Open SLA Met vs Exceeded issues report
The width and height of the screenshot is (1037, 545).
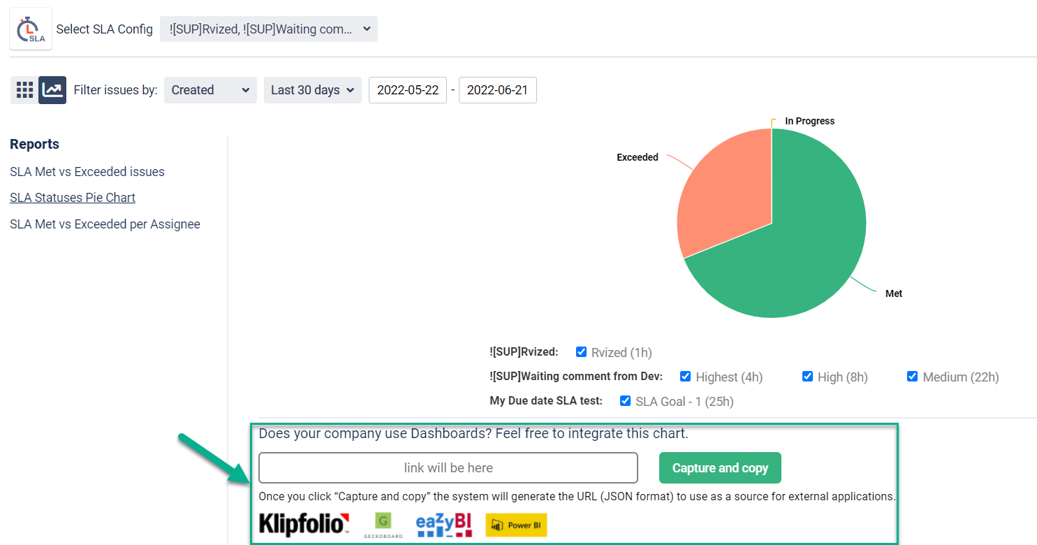point(87,172)
